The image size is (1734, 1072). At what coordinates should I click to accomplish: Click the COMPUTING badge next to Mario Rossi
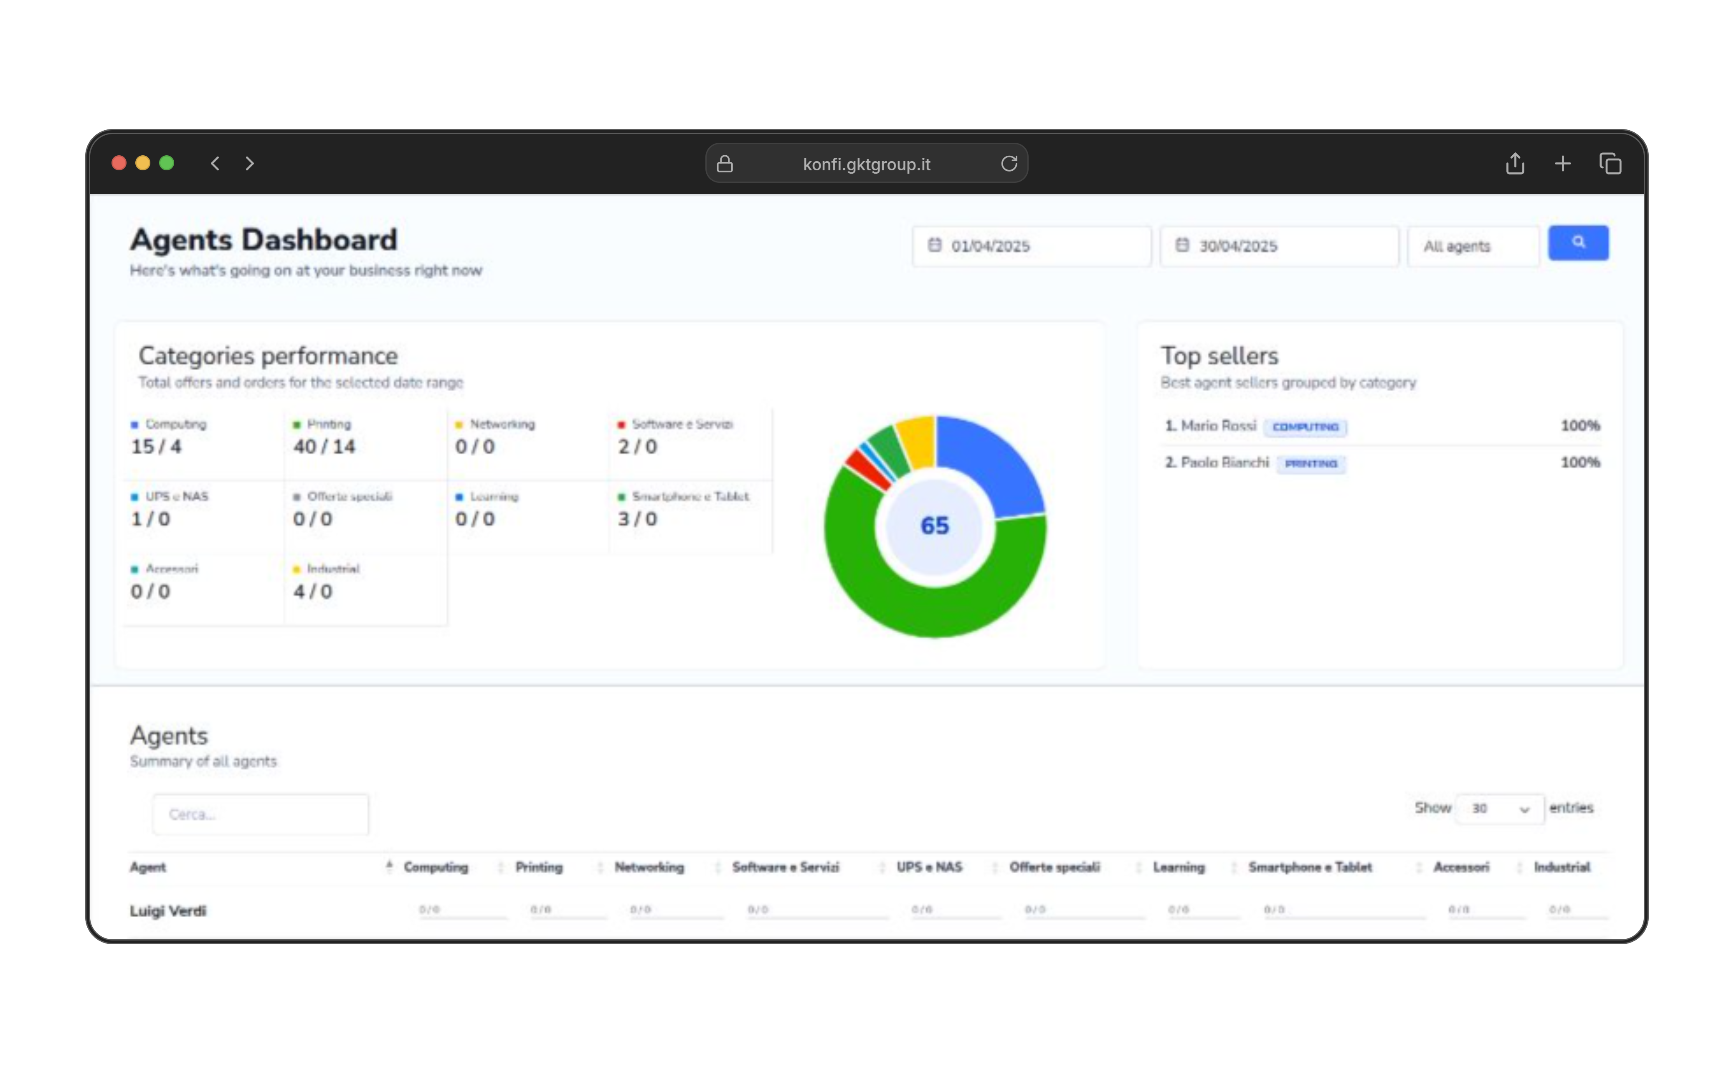pos(1306,427)
